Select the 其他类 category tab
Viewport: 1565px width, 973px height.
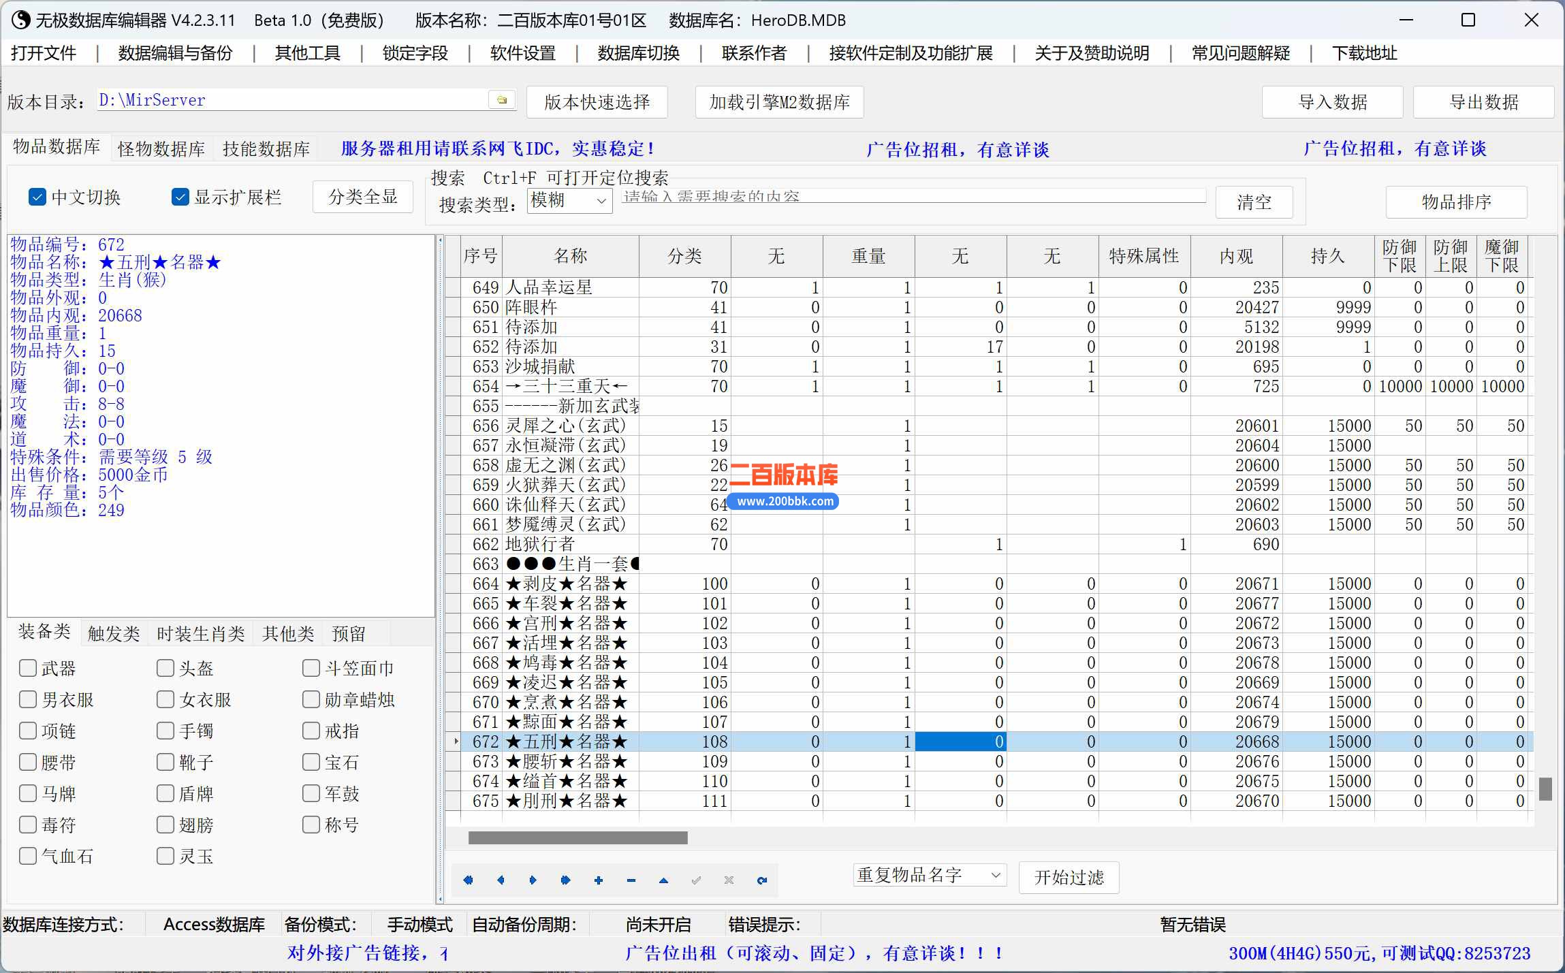[x=288, y=634]
